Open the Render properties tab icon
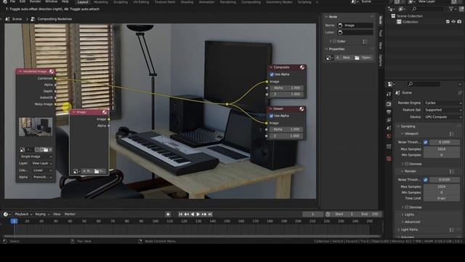The width and height of the screenshot is (465, 262). pos(389,104)
